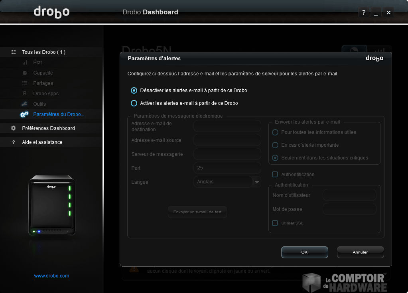This screenshot has width=408, height=293.
Task: Click the Port input field
Action: [x=227, y=168]
